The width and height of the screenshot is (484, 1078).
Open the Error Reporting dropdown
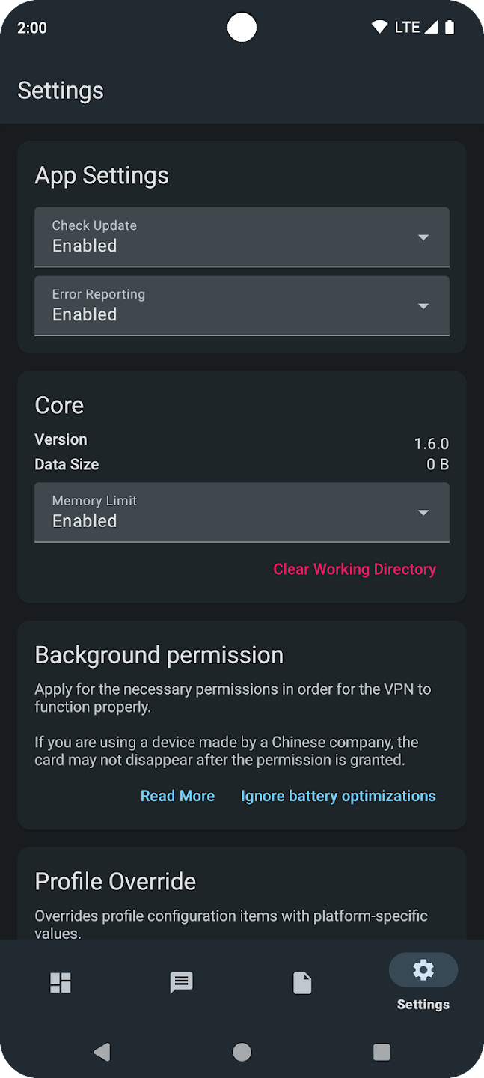[242, 305]
